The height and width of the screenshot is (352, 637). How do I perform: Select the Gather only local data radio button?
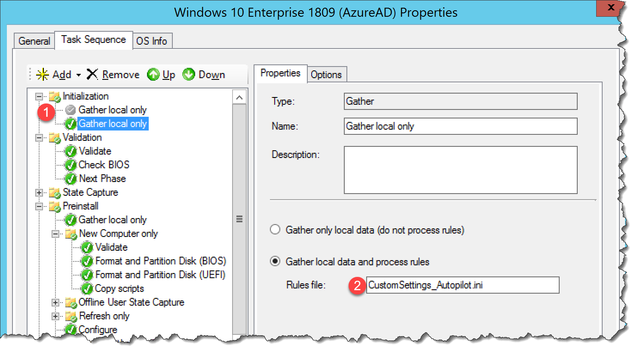pos(275,230)
